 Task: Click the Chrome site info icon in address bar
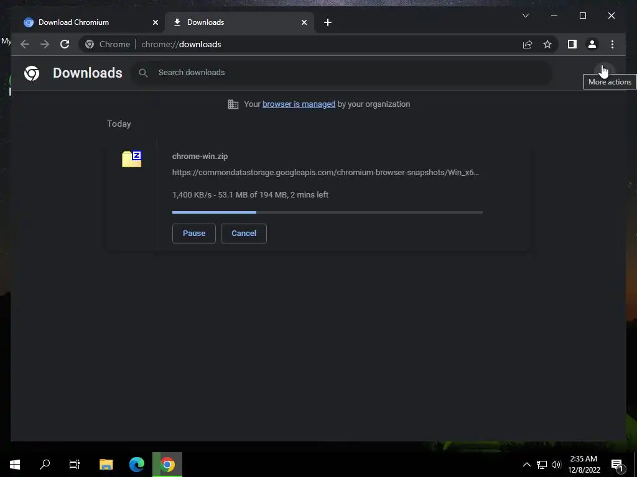[x=90, y=44]
